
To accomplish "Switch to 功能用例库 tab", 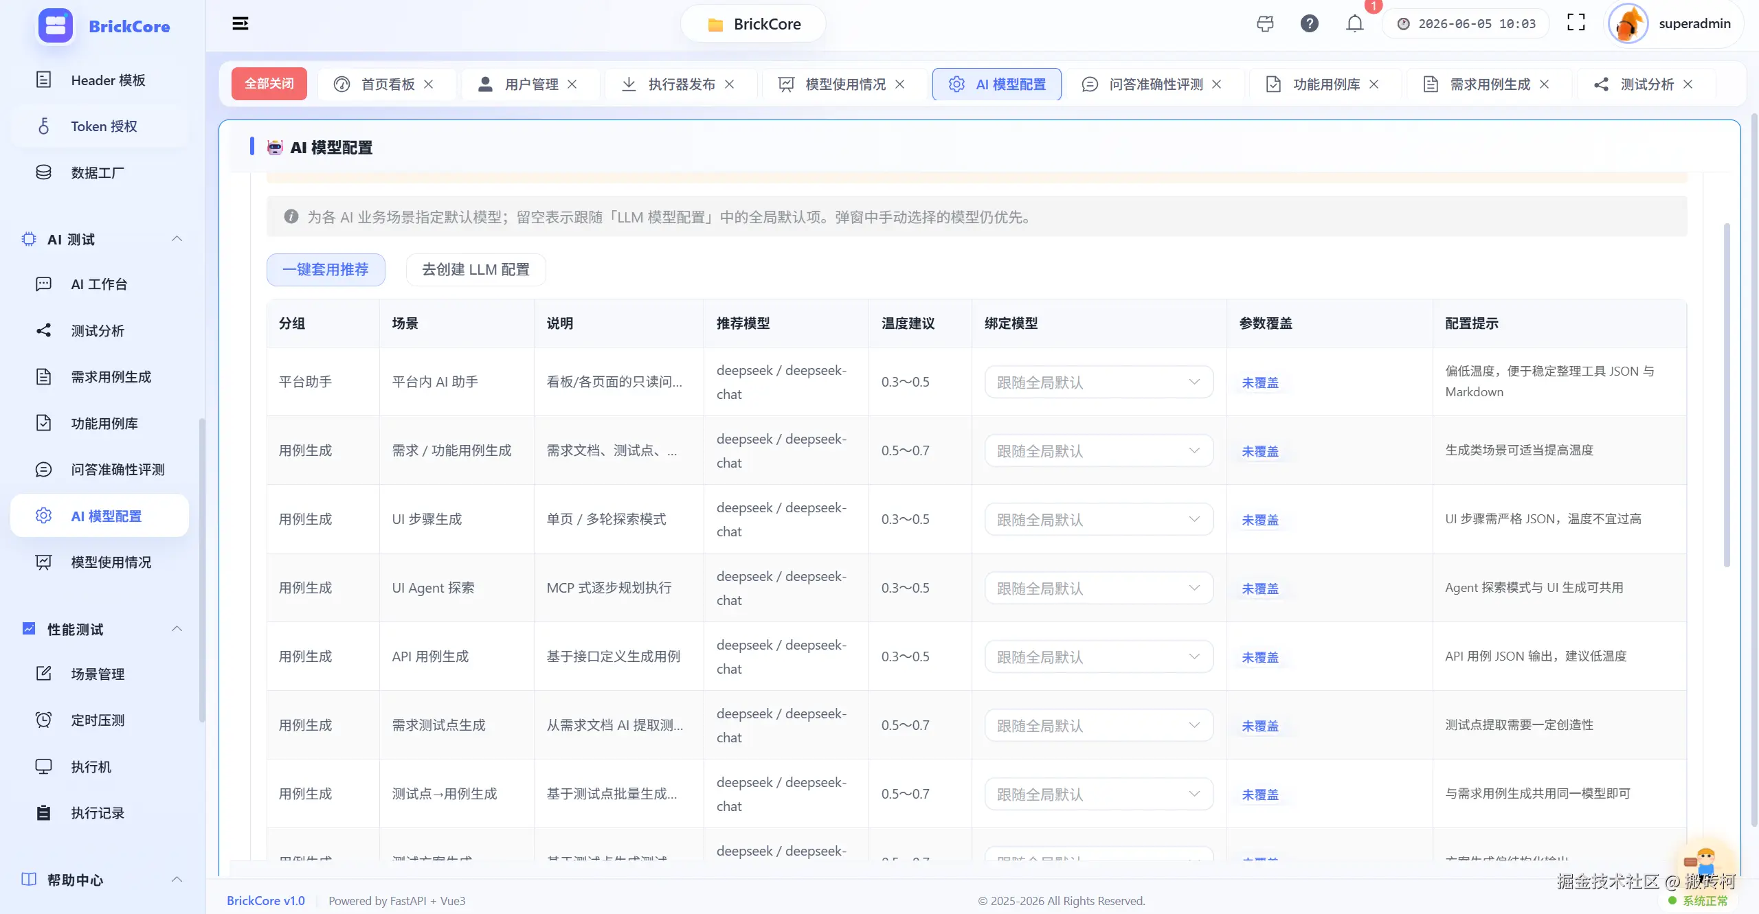I will pyautogui.click(x=1326, y=84).
